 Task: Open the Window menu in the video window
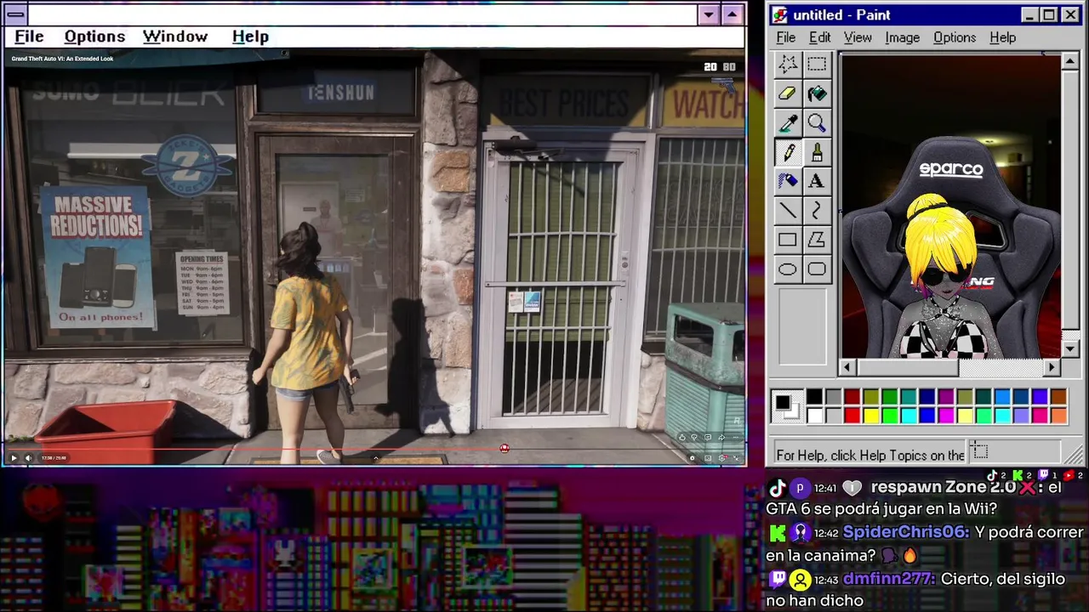click(175, 37)
